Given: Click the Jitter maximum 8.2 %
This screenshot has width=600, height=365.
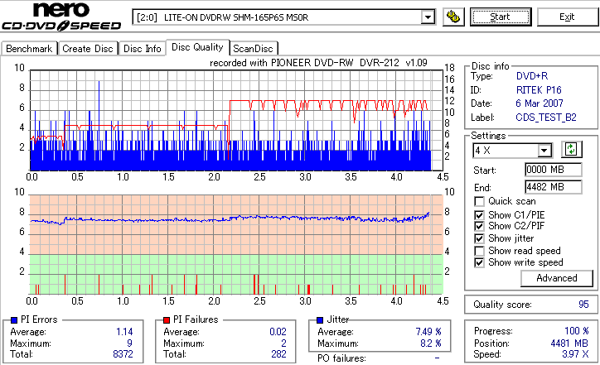Looking at the screenshot, I should (430, 343).
